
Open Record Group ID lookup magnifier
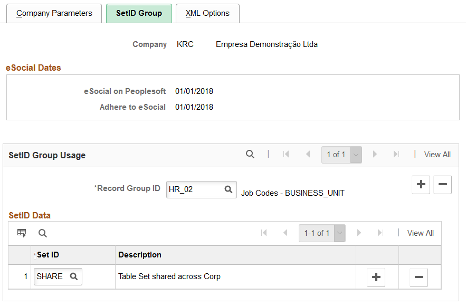tap(228, 189)
